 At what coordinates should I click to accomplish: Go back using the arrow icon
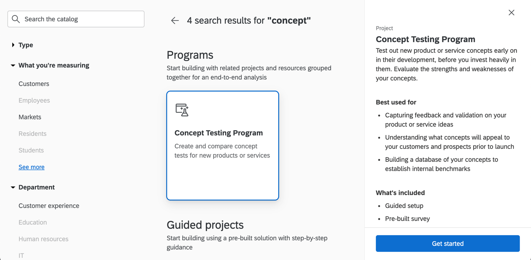(175, 20)
